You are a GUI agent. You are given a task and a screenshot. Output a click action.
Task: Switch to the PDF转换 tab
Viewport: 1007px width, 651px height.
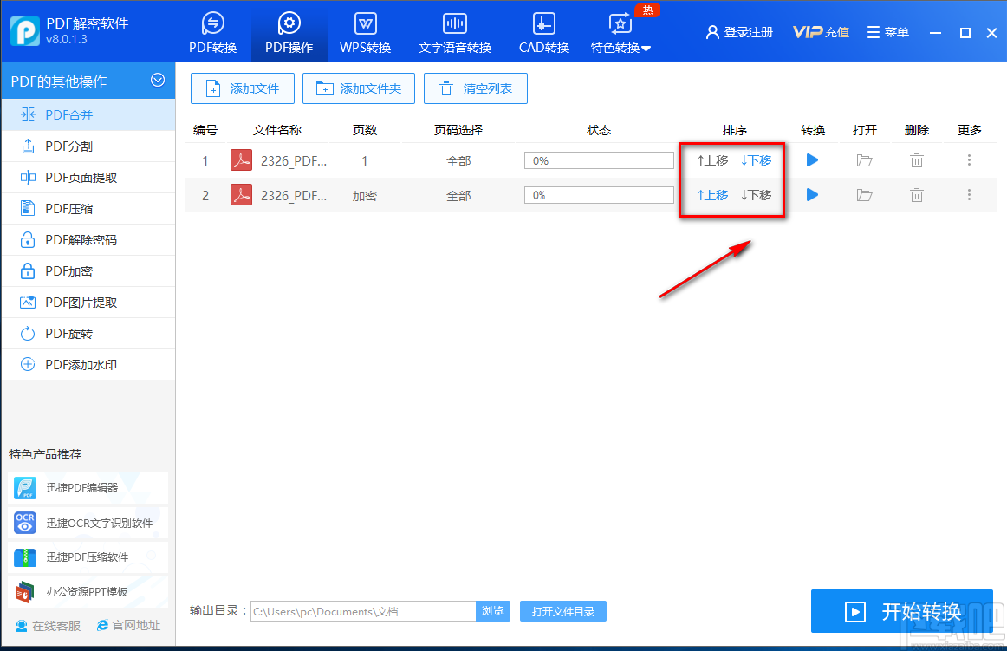point(213,32)
